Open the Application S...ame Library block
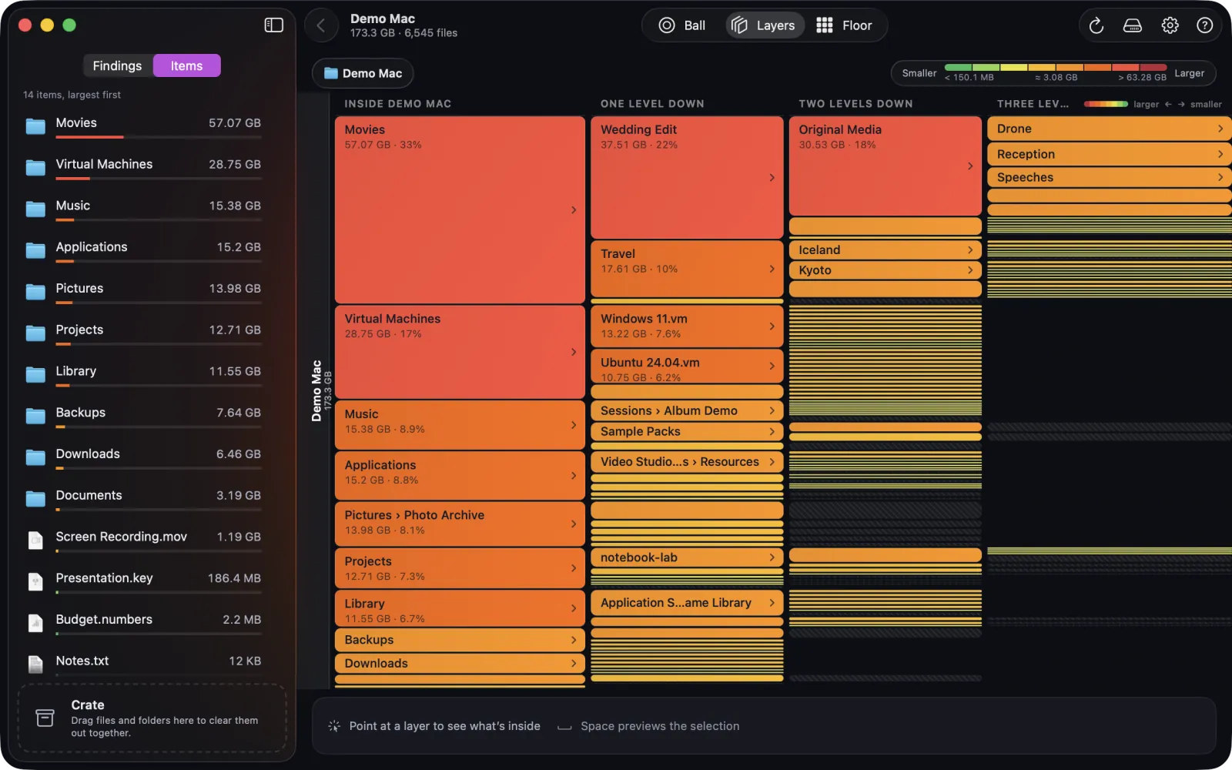Viewport: 1232px width, 770px height. (687, 603)
